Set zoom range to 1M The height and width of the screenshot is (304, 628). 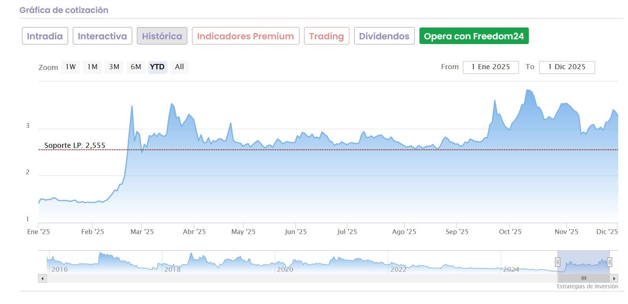[92, 67]
